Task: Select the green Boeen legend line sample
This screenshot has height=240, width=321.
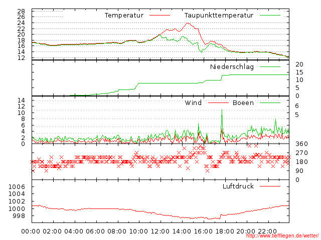Action: pos(270,103)
